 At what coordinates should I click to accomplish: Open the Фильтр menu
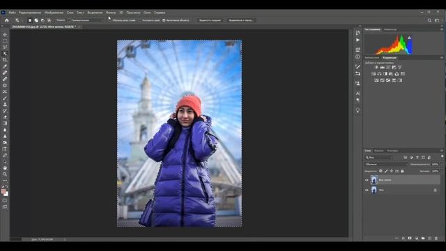point(111,13)
